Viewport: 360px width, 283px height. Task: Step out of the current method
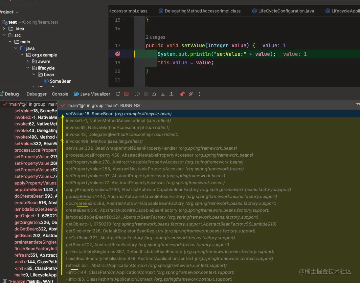pyautogui.click(x=171, y=94)
